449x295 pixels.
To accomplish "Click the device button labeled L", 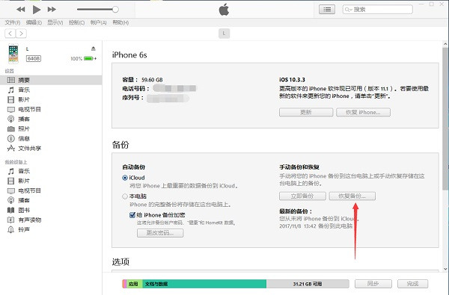I will (x=224, y=34).
